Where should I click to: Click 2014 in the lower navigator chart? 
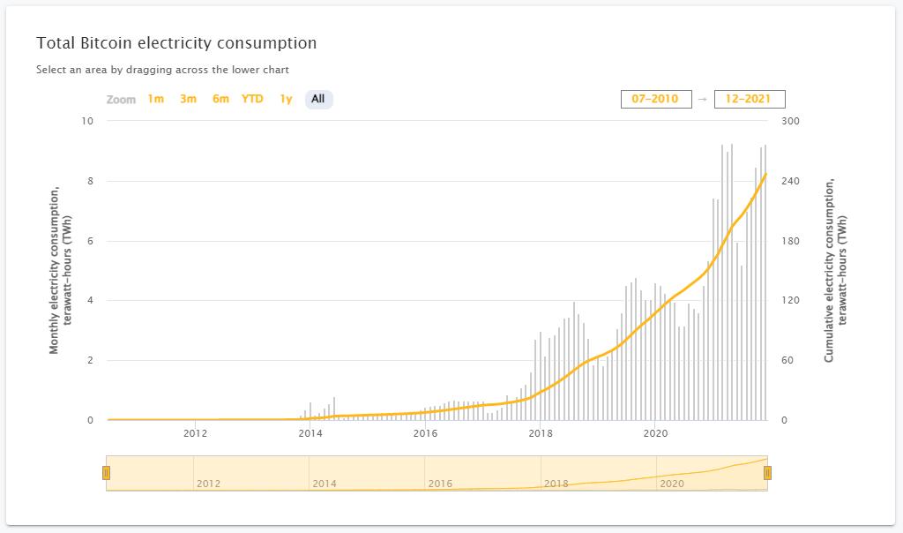[325, 484]
